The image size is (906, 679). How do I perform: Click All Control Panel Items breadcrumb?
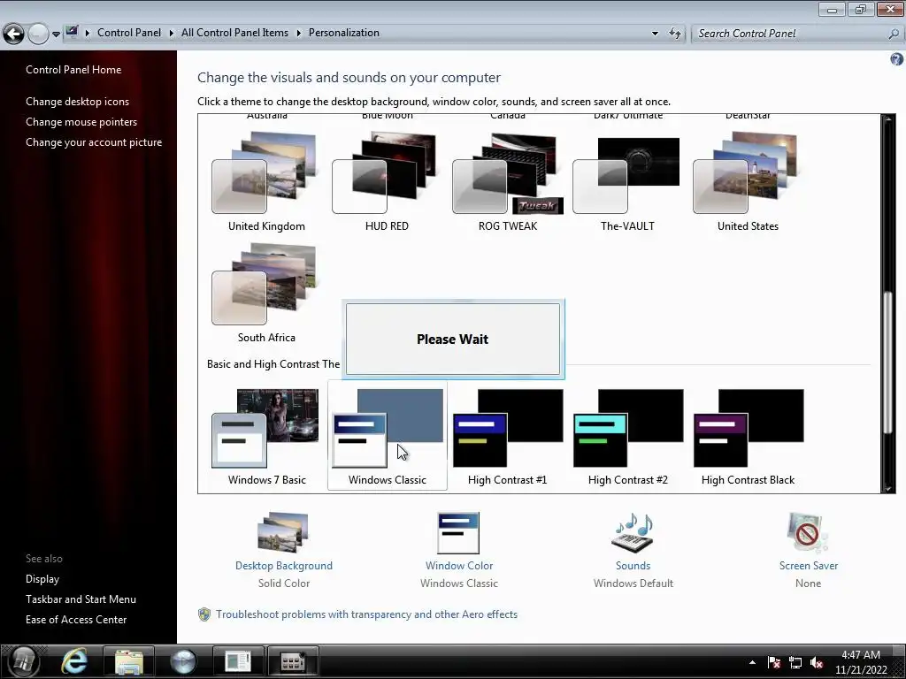(x=234, y=33)
